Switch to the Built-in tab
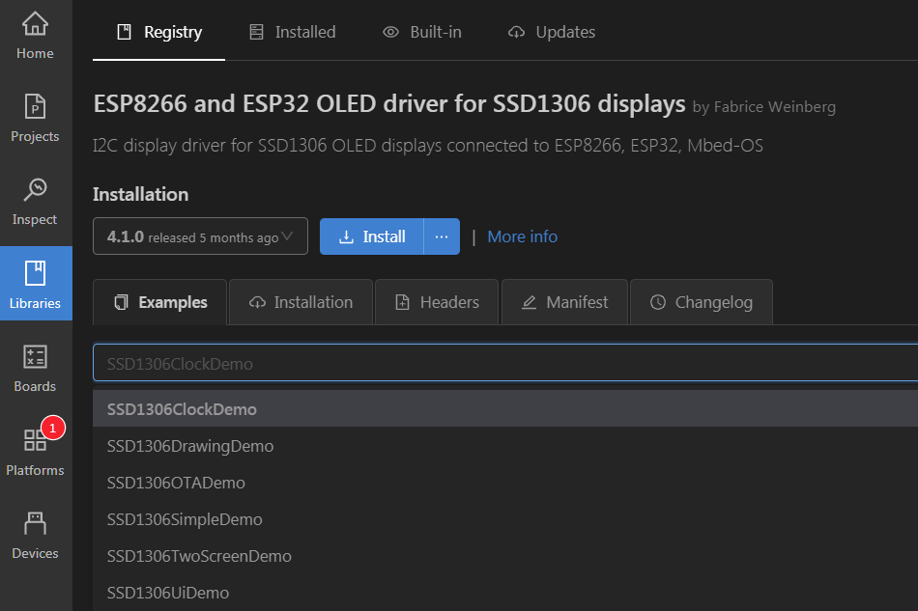This screenshot has width=918, height=611. point(422,32)
